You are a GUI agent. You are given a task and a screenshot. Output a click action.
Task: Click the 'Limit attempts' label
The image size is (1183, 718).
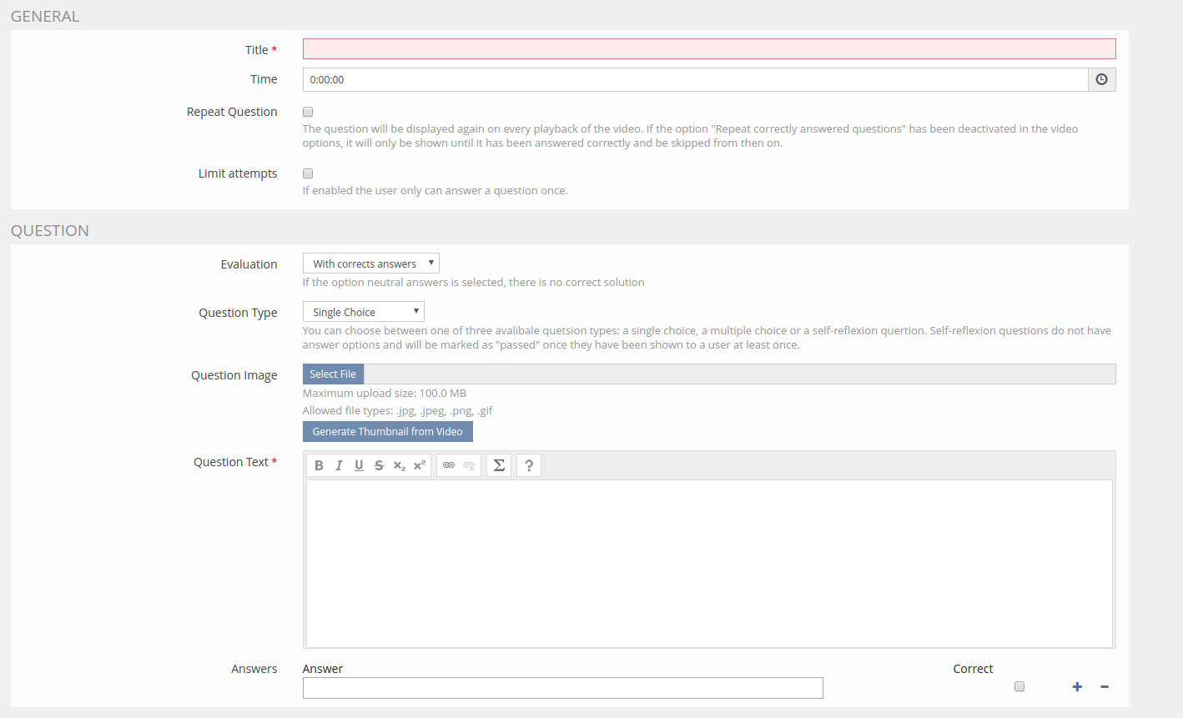click(238, 173)
